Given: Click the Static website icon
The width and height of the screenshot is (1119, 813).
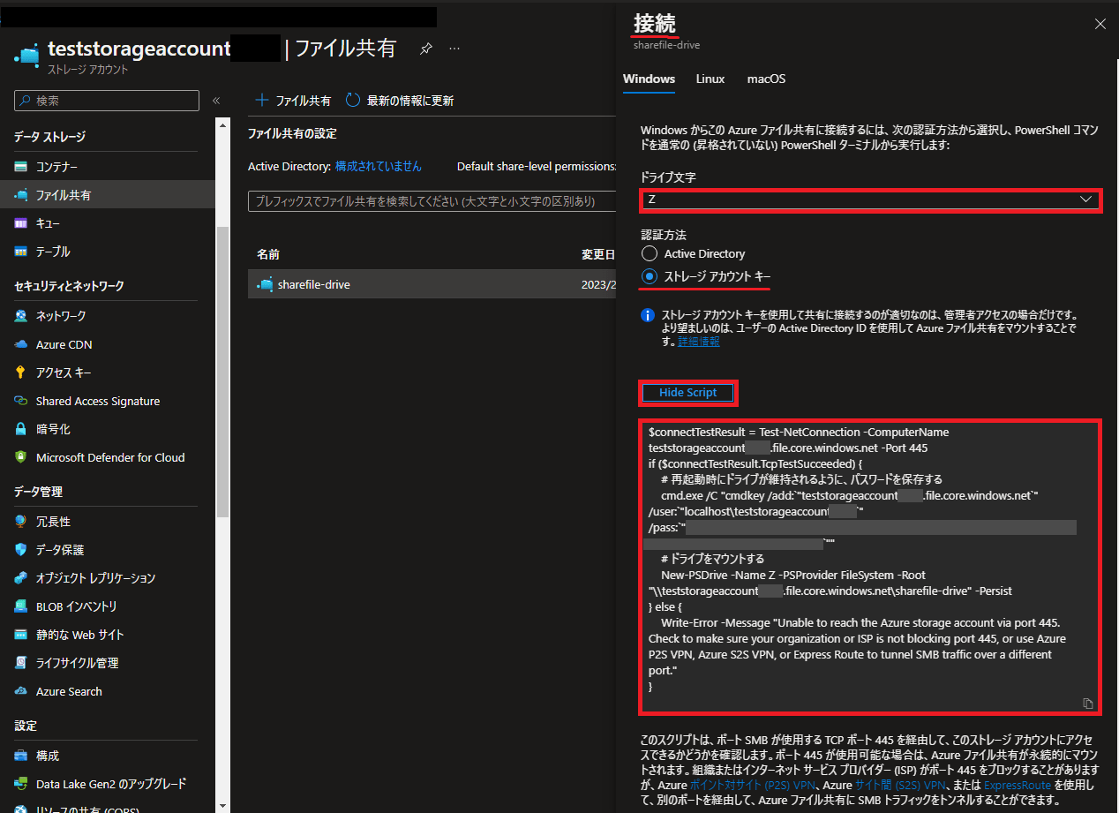Looking at the screenshot, I should click(21, 635).
